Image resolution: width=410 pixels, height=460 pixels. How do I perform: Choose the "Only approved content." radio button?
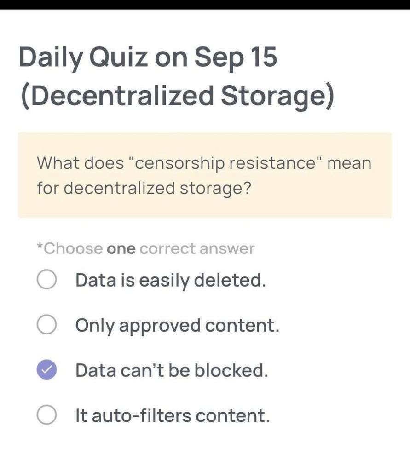click(x=46, y=325)
